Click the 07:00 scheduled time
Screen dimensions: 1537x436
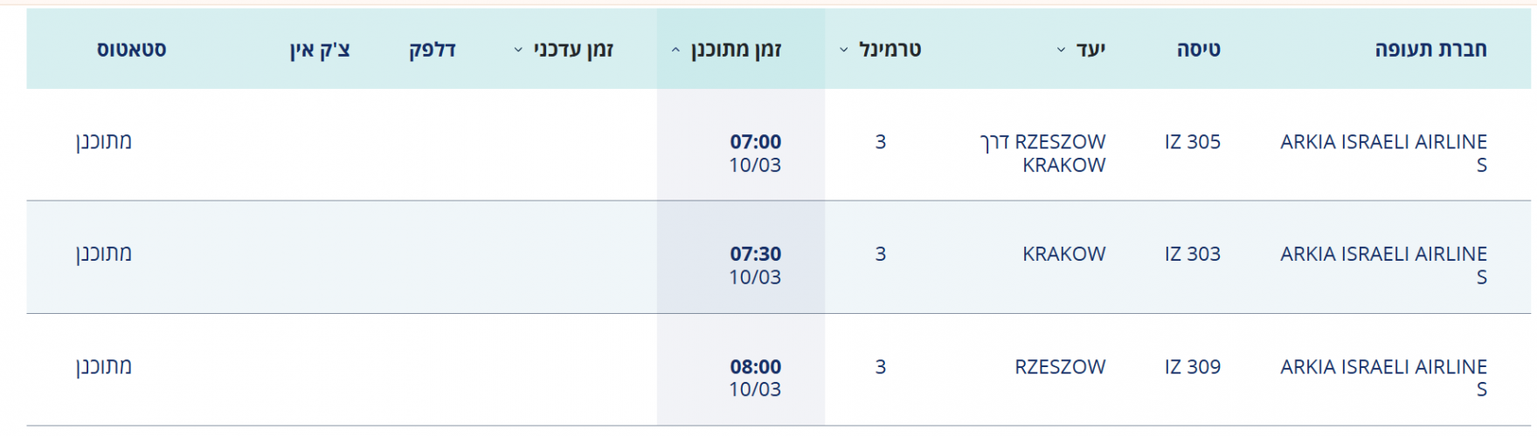(x=755, y=142)
